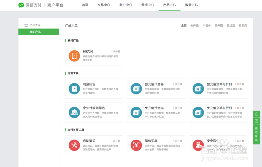Filter products by 已开通 status
Image resolution: width=262 pixels, height=167 pixels.
(219, 25)
